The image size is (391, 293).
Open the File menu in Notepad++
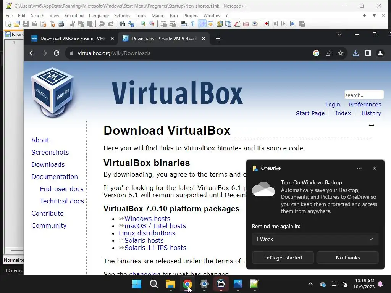pos(9,15)
